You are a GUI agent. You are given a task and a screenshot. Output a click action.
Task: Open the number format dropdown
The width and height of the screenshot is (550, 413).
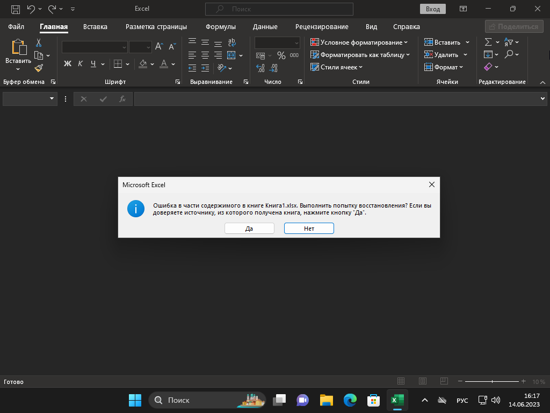tap(296, 43)
